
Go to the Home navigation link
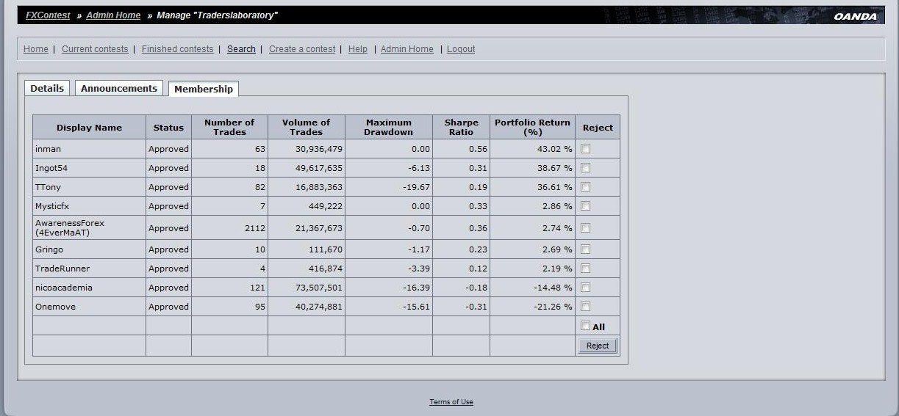tap(36, 49)
